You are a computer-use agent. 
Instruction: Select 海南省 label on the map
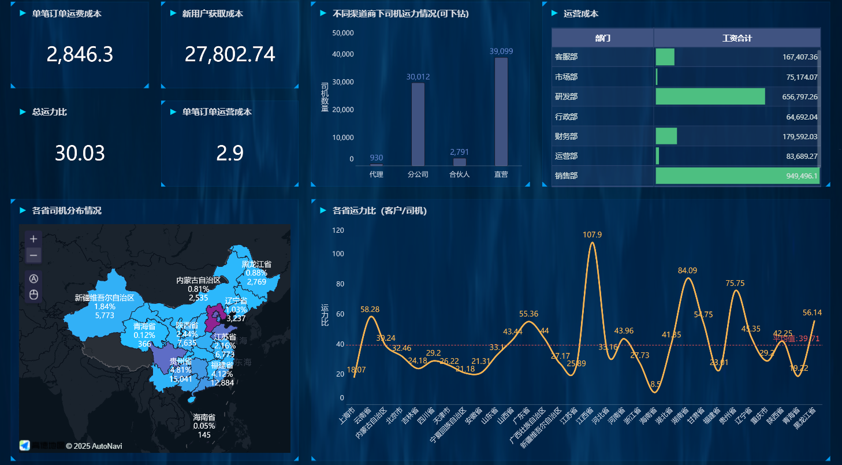click(x=204, y=417)
